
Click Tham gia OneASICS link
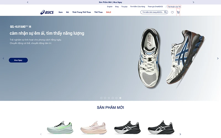[155, 7]
